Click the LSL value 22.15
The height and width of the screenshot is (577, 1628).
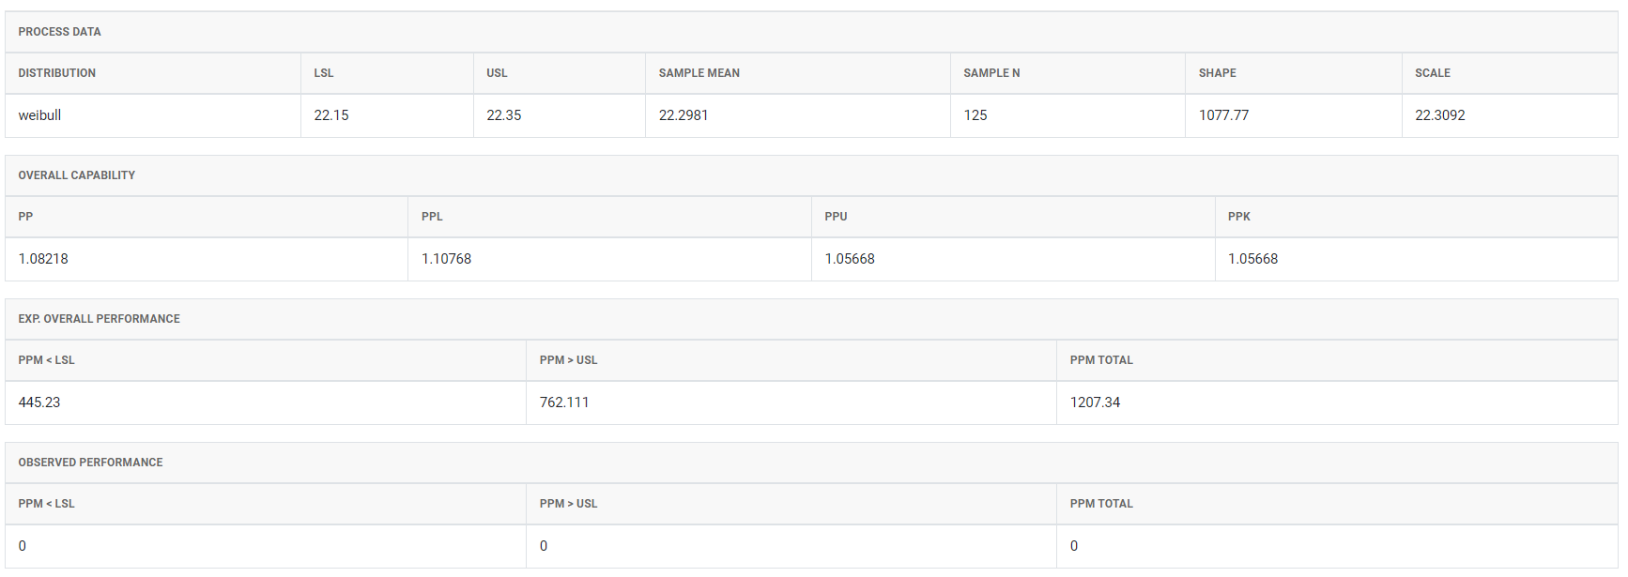(x=331, y=115)
